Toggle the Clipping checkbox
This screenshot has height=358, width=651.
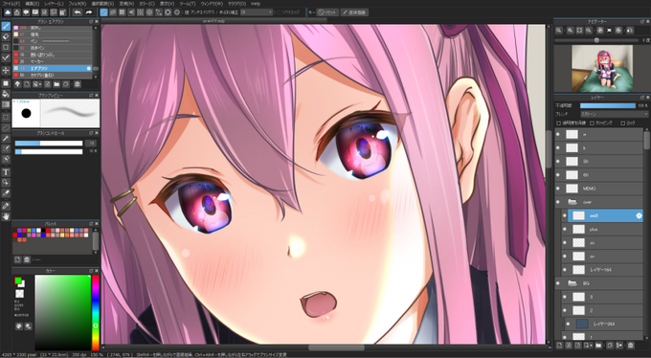coord(592,123)
